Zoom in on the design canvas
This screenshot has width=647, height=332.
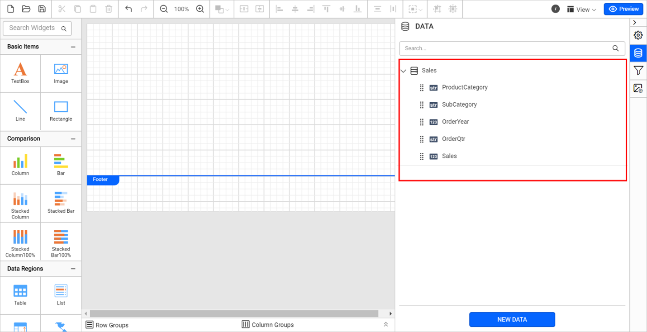(x=200, y=9)
